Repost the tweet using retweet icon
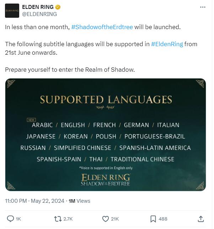 click(x=58, y=219)
